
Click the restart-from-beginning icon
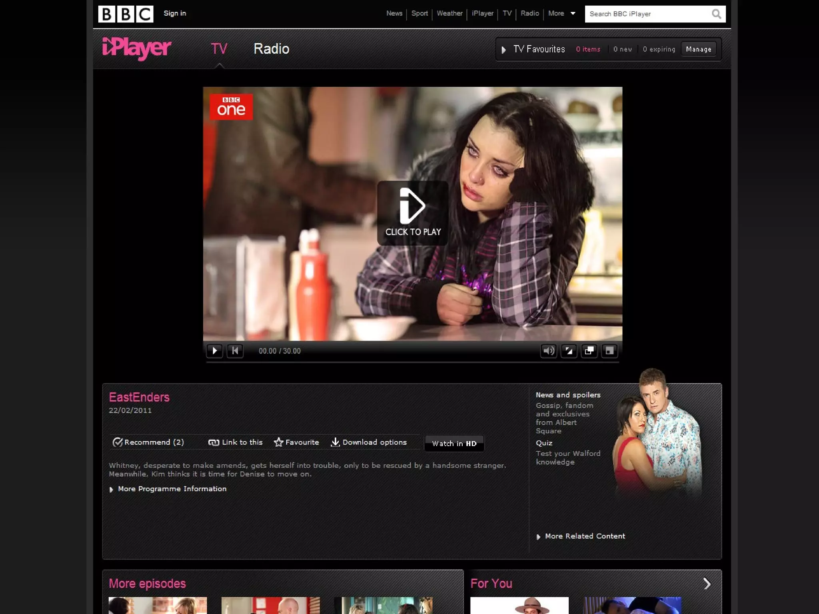tap(235, 351)
